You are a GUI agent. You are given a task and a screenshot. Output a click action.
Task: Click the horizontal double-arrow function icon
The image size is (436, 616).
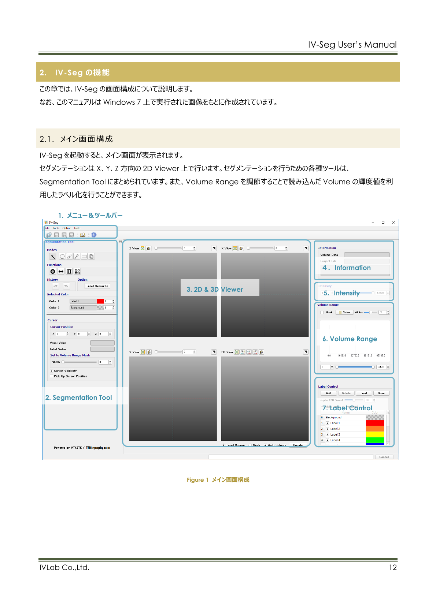coord(61,272)
